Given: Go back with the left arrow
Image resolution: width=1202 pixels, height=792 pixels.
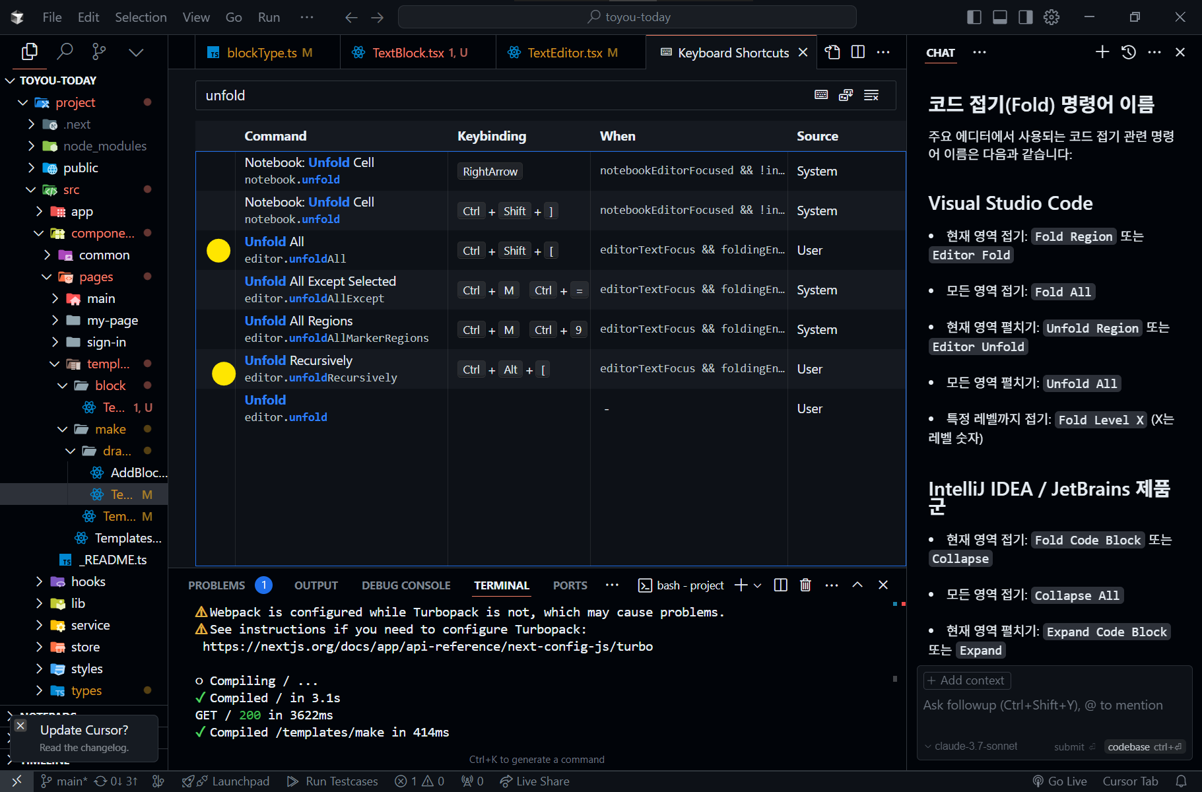Looking at the screenshot, I should click(x=351, y=17).
